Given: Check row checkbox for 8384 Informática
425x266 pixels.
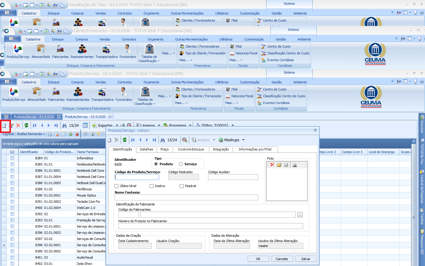Looking at the screenshot, I should coord(12,158).
